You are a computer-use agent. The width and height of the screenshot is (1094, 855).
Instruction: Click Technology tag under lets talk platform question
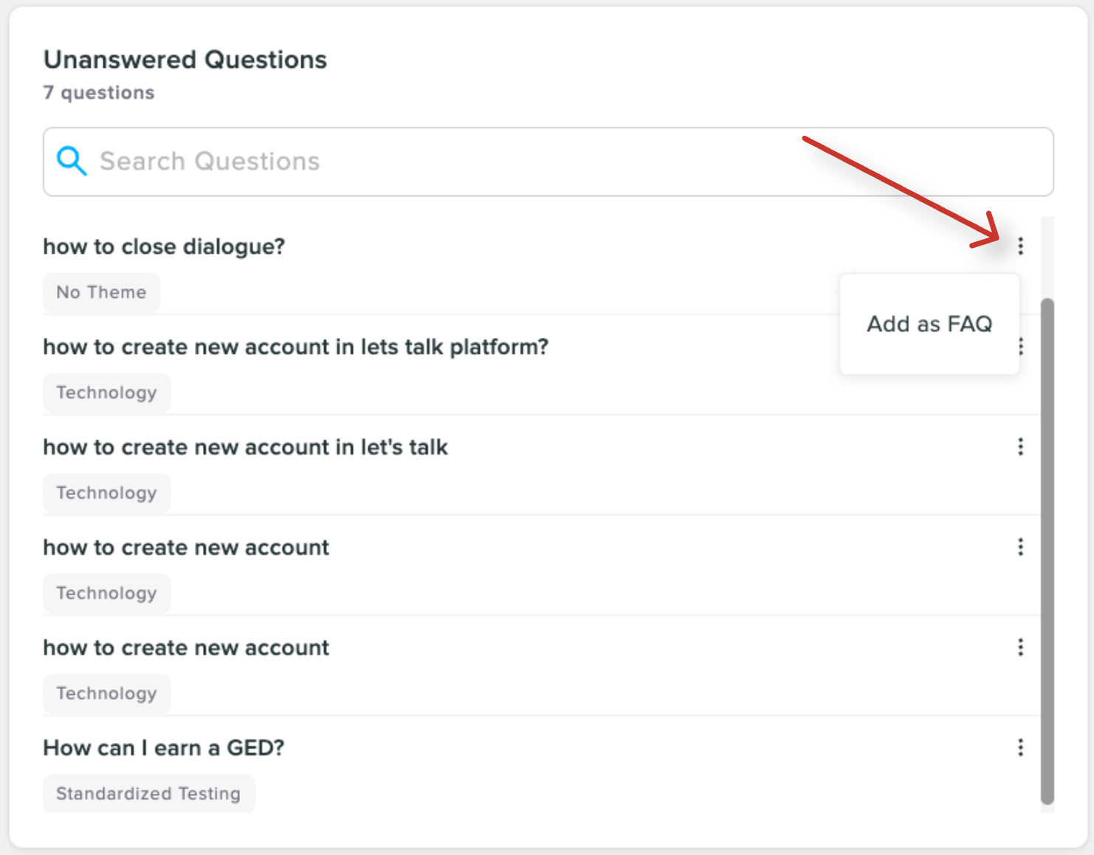(106, 392)
